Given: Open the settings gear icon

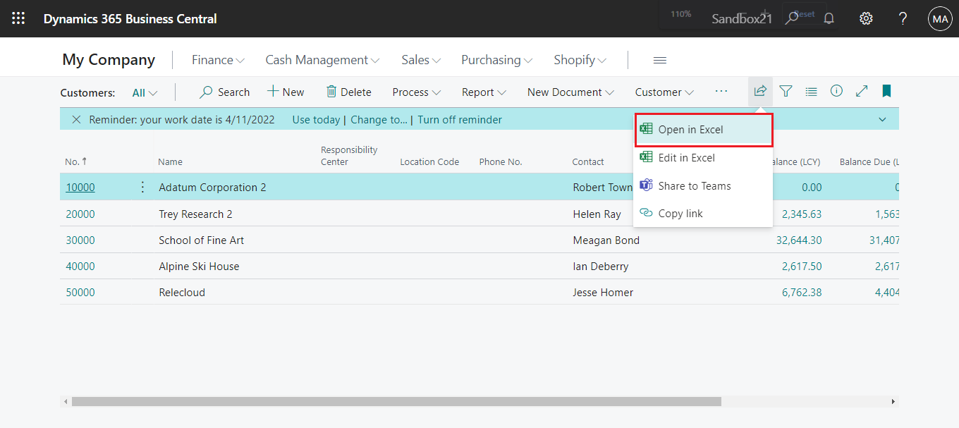Looking at the screenshot, I should point(866,18).
